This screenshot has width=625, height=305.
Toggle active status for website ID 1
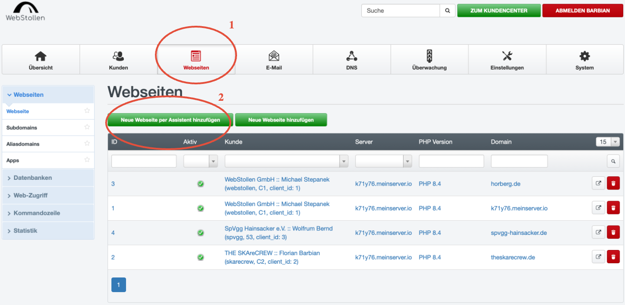click(201, 208)
